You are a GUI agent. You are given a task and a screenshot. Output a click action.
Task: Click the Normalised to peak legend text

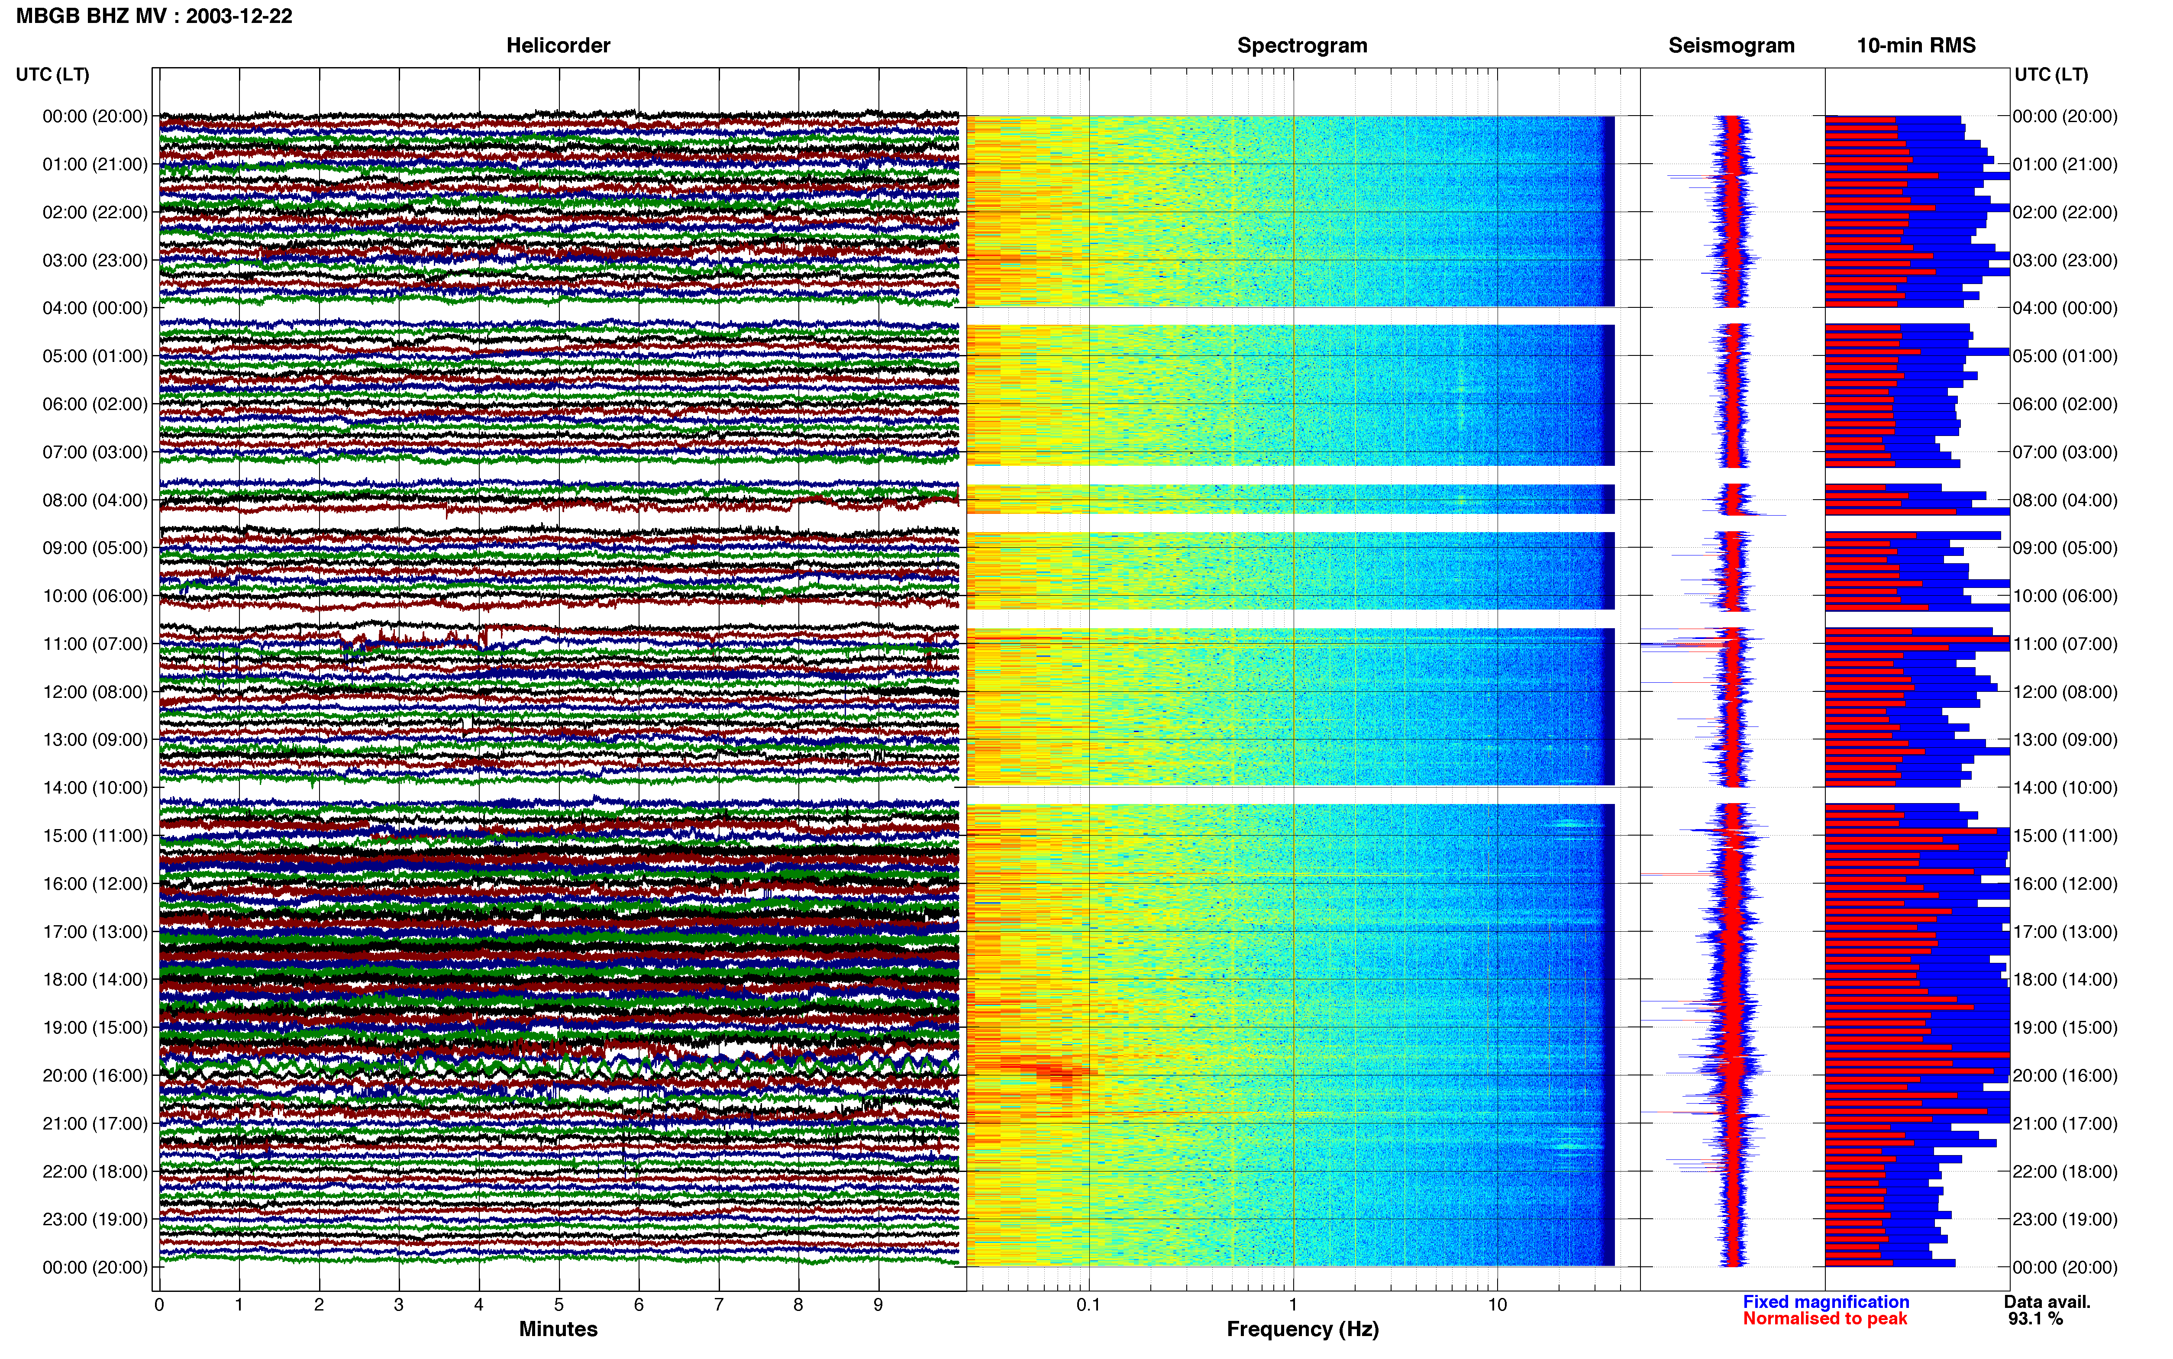click(x=1824, y=1319)
